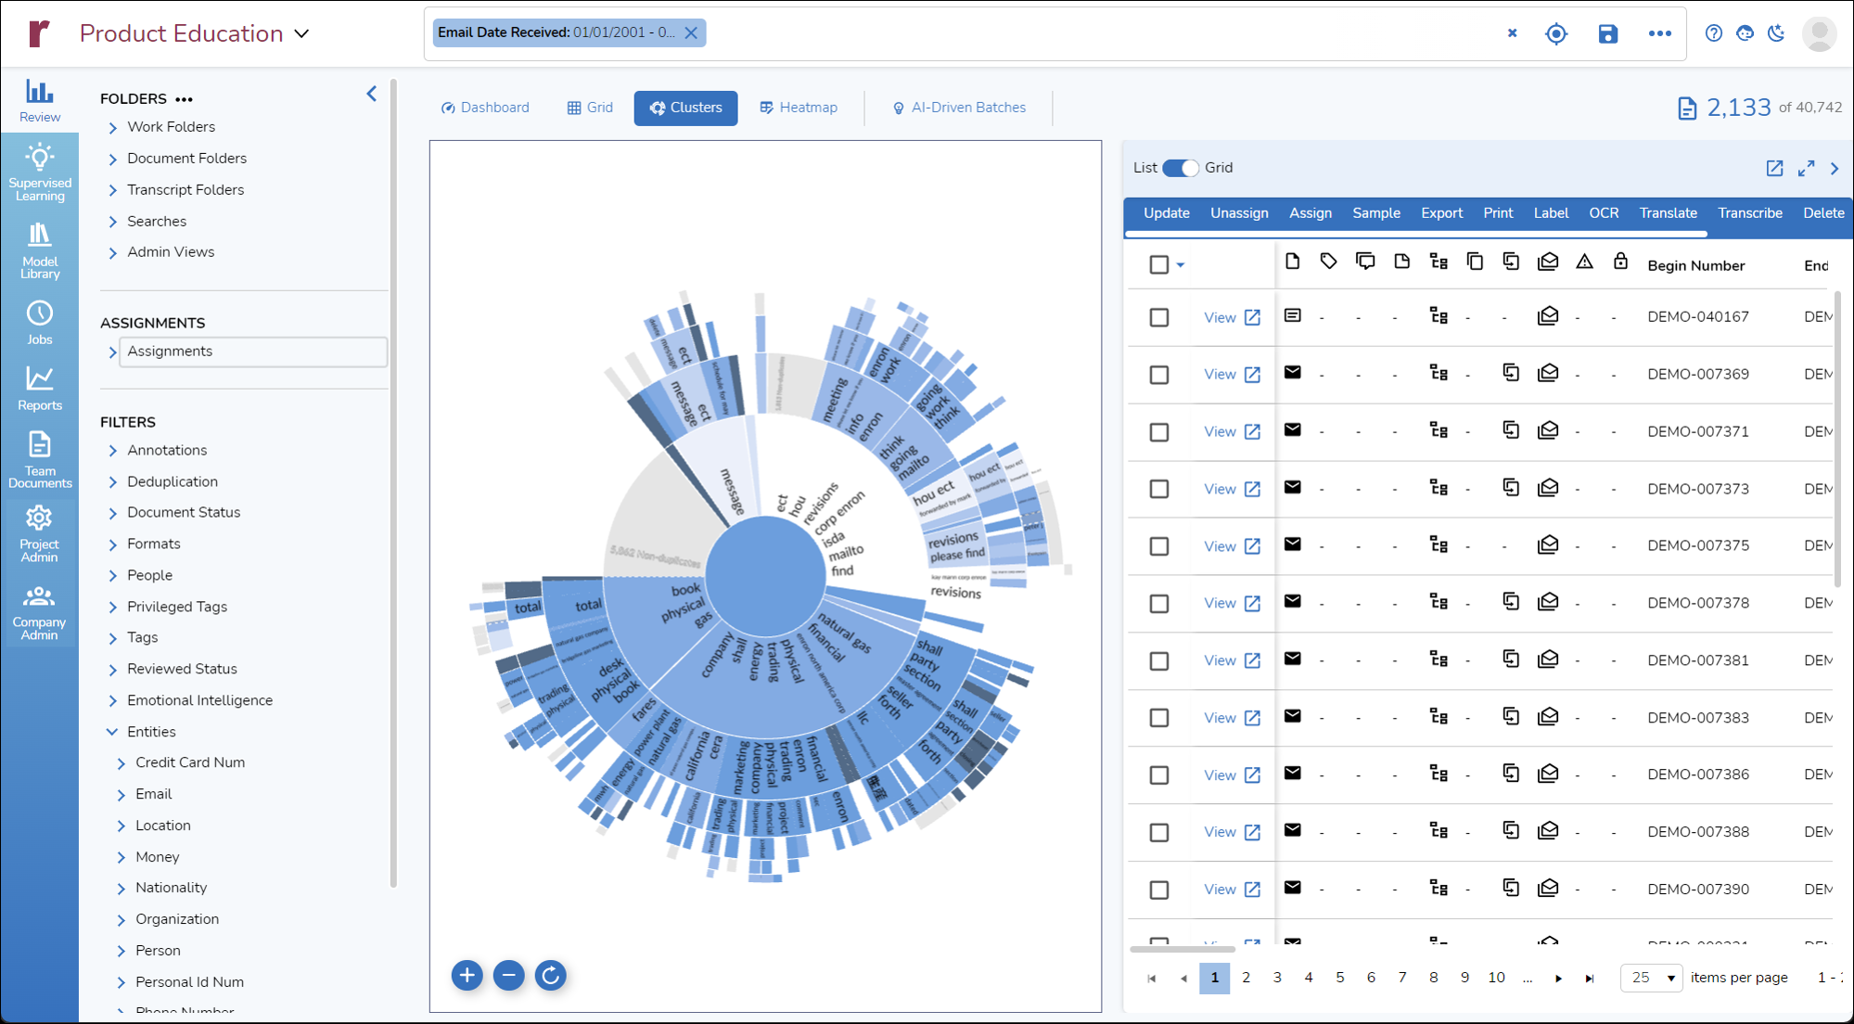Screen dimensions: 1854x1024
Task: Open the Project Admin section
Action: point(39,533)
